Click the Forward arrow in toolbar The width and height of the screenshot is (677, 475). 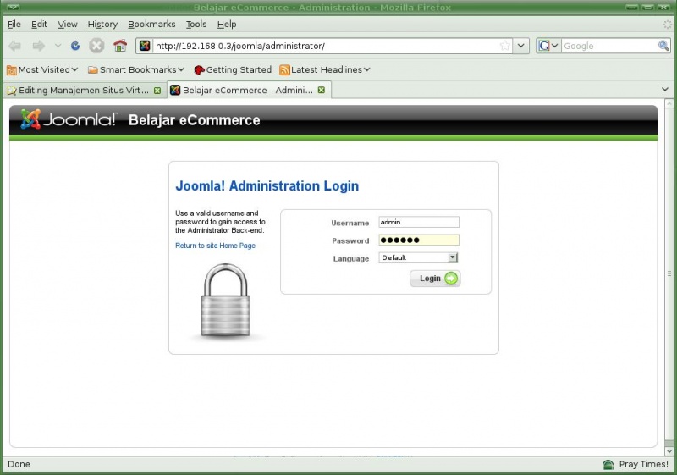pyautogui.click(x=39, y=46)
